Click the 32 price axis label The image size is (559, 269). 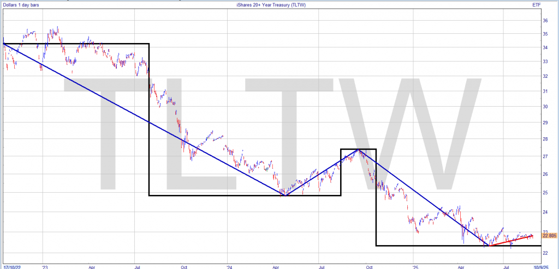[545, 76]
